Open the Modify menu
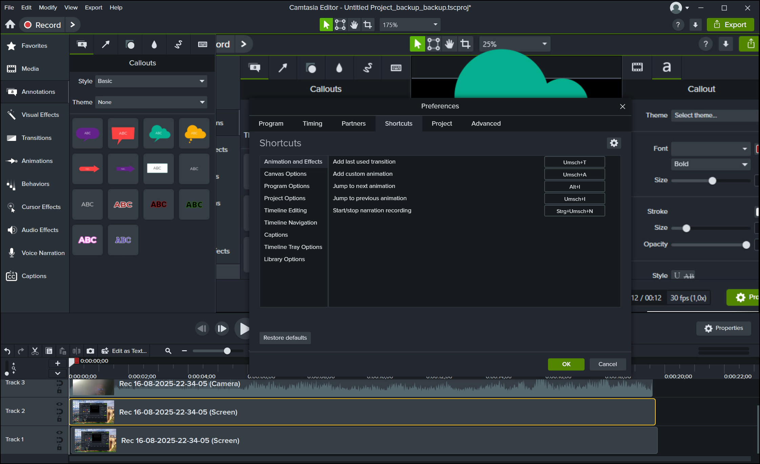 point(48,7)
